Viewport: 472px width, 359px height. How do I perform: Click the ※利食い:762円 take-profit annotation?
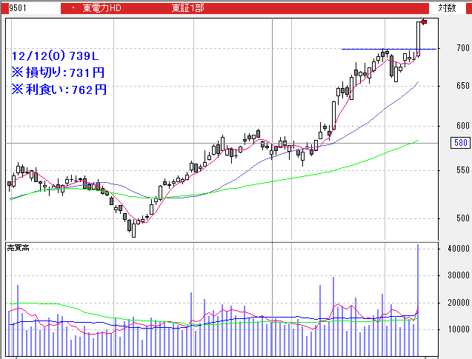click(x=59, y=90)
